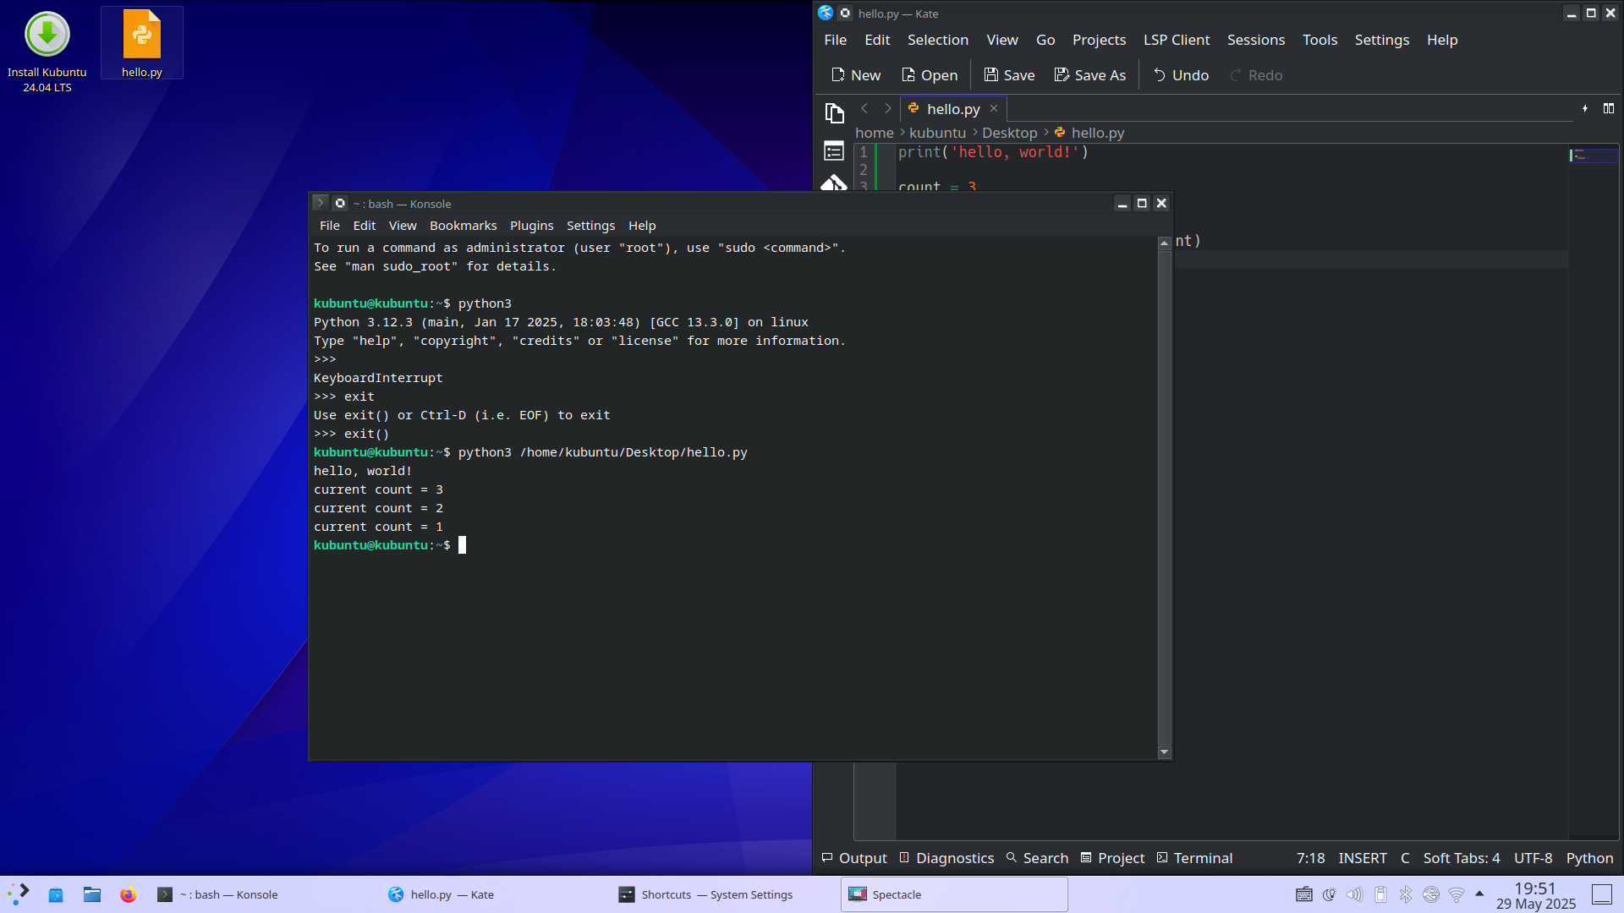Toggle the Terminal panel in Kate
Image resolution: width=1624 pixels, height=913 pixels.
click(x=1194, y=858)
